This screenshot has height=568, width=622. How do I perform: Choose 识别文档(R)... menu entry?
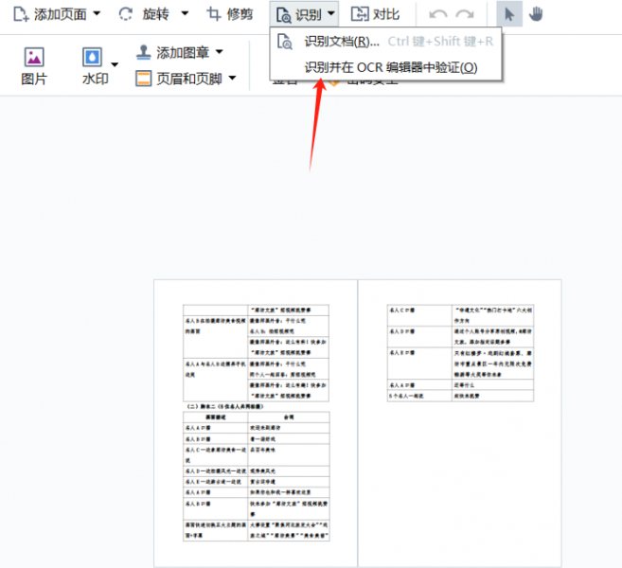pyautogui.click(x=385, y=42)
